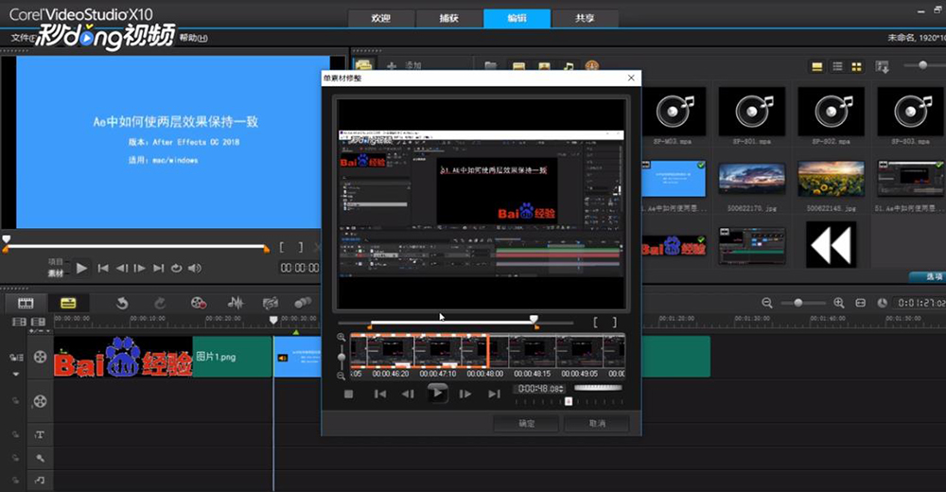This screenshot has width=946, height=492.
Task: Set mark-in bracket in trim dialog
Action: pos(595,323)
